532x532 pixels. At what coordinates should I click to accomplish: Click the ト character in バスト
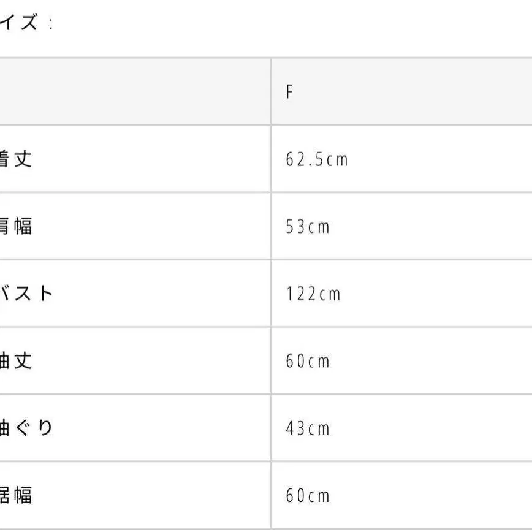pos(45,293)
